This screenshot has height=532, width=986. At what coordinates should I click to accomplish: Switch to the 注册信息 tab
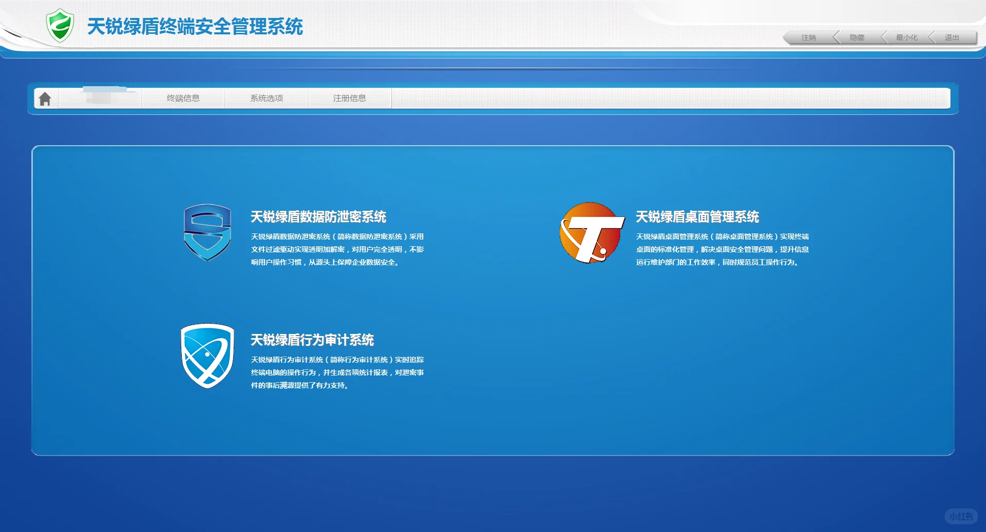click(350, 98)
